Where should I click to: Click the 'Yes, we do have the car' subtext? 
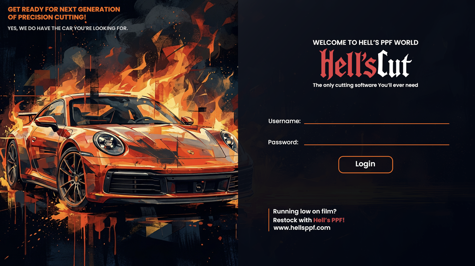68,28
